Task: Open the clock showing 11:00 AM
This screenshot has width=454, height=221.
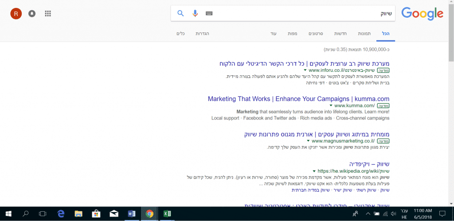Action: point(423,214)
